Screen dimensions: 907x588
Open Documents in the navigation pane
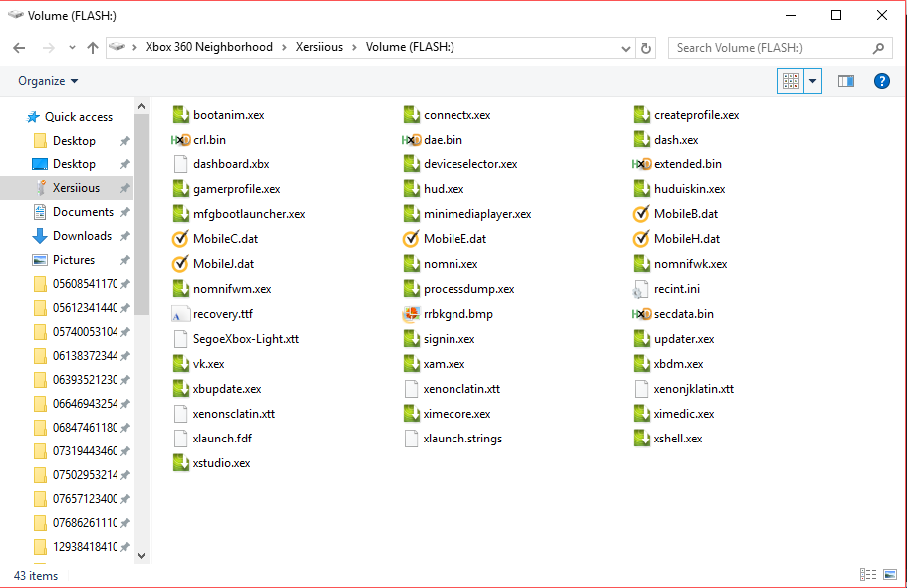click(83, 212)
